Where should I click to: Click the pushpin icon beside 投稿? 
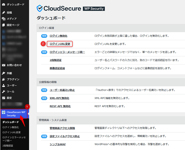[x=4, y=12]
